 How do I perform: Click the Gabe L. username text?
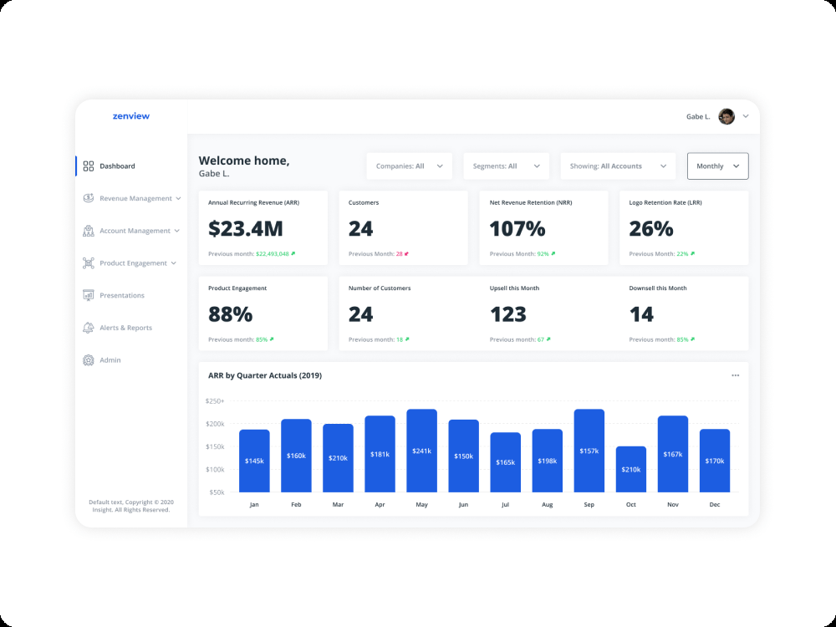[698, 117]
